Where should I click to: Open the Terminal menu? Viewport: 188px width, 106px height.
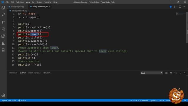pos(48,2)
